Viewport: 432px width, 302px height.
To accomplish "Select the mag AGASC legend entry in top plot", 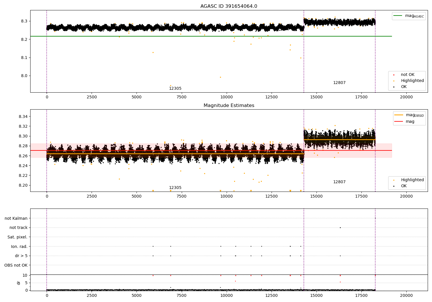I will tap(409, 16).
